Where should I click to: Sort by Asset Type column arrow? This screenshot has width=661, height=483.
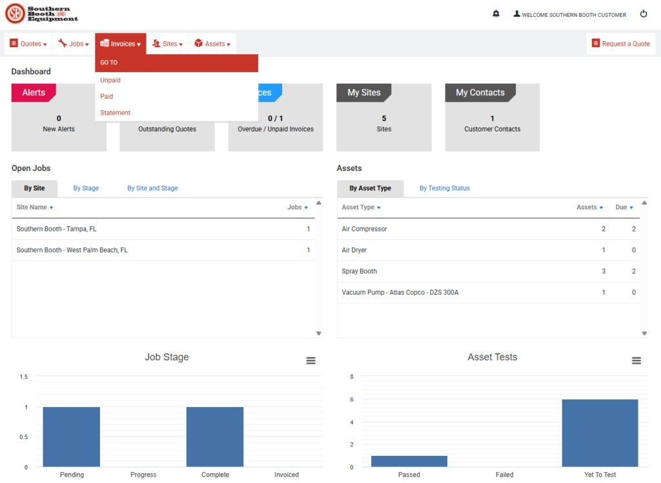click(378, 208)
